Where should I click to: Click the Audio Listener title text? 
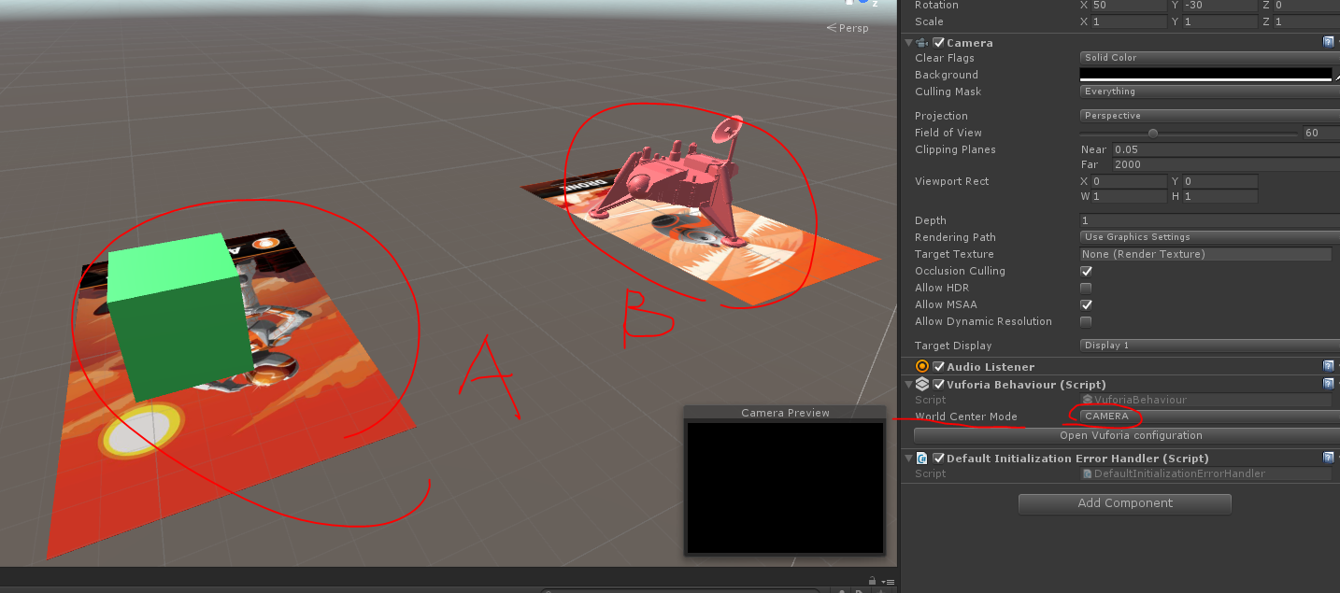point(991,367)
